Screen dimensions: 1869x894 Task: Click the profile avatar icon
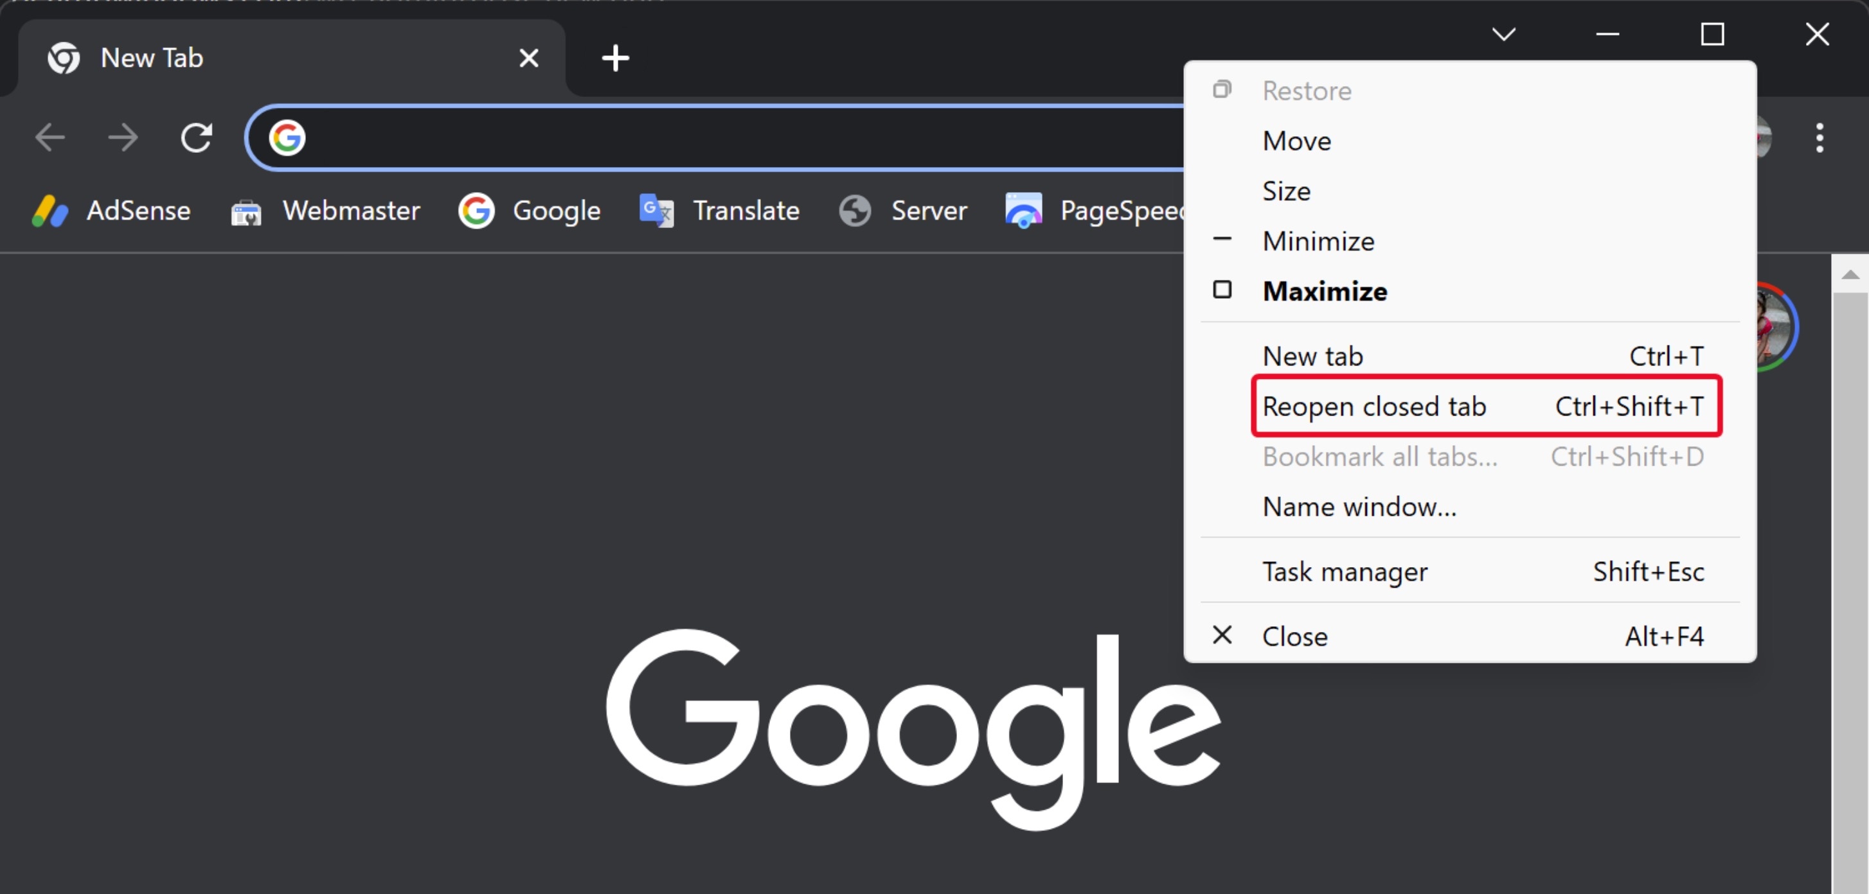tap(1762, 138)
